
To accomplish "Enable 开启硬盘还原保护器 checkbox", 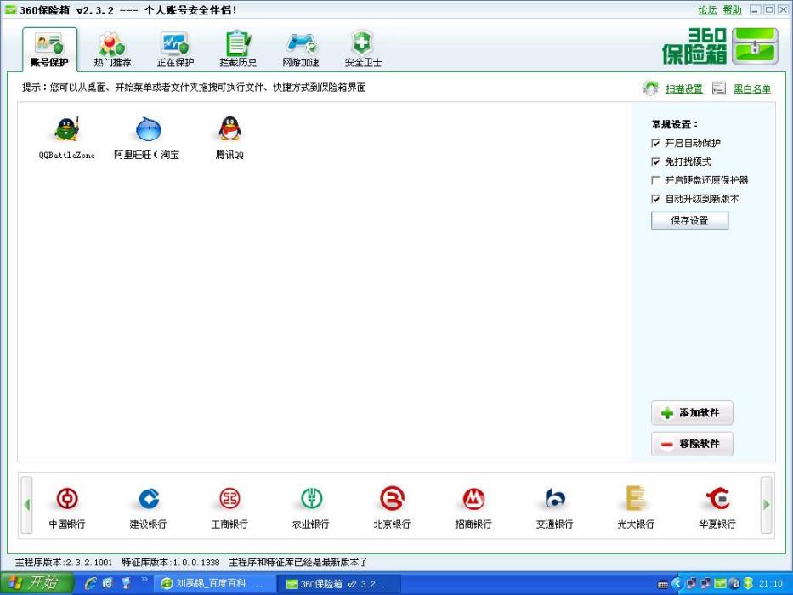I will (x=656, y=180).
